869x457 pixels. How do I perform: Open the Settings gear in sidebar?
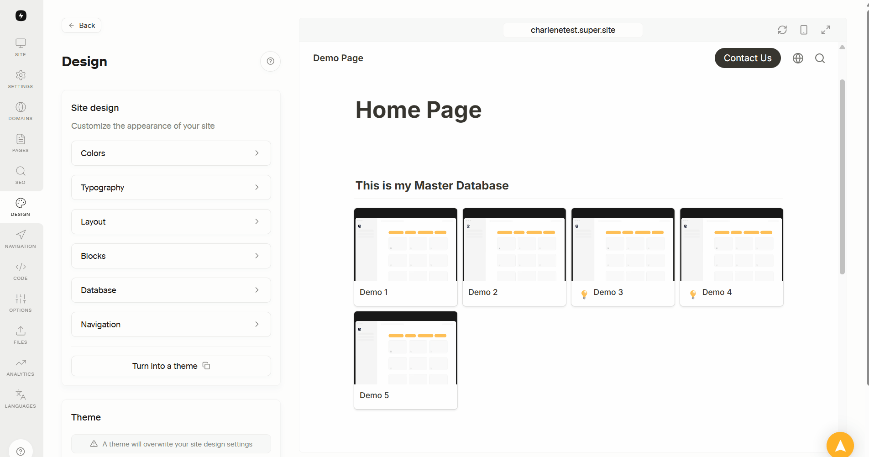[21, 79]
